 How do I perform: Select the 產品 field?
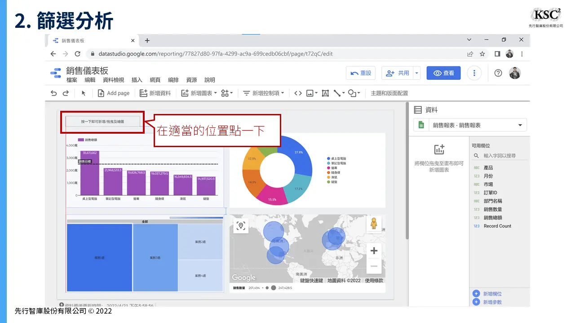(488, 168)
